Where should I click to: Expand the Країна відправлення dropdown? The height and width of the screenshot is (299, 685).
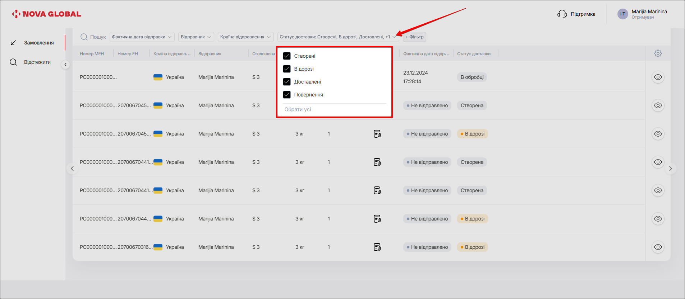(x=245, y=37)
